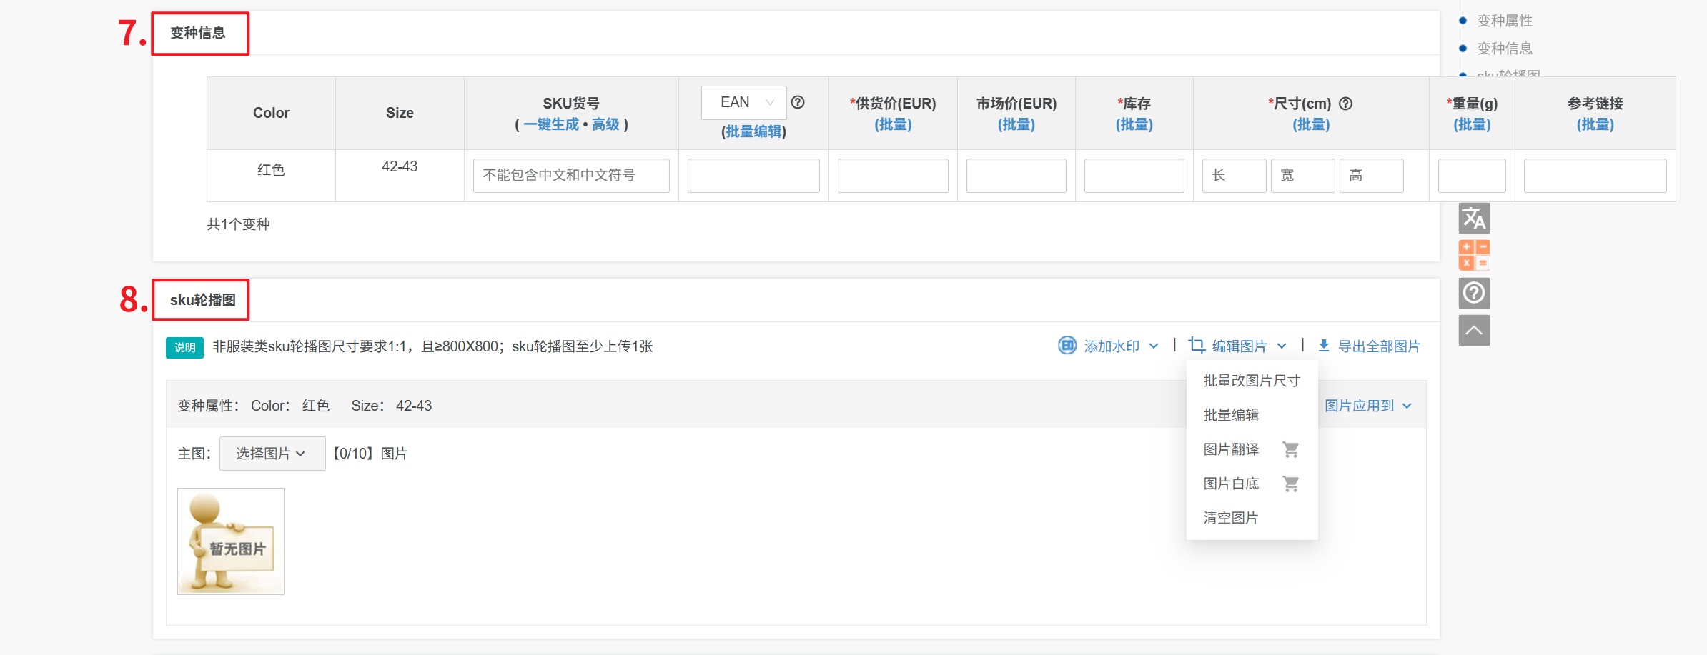Click the 批量 link under 供货价(EUR)

(x=893, y=124)
